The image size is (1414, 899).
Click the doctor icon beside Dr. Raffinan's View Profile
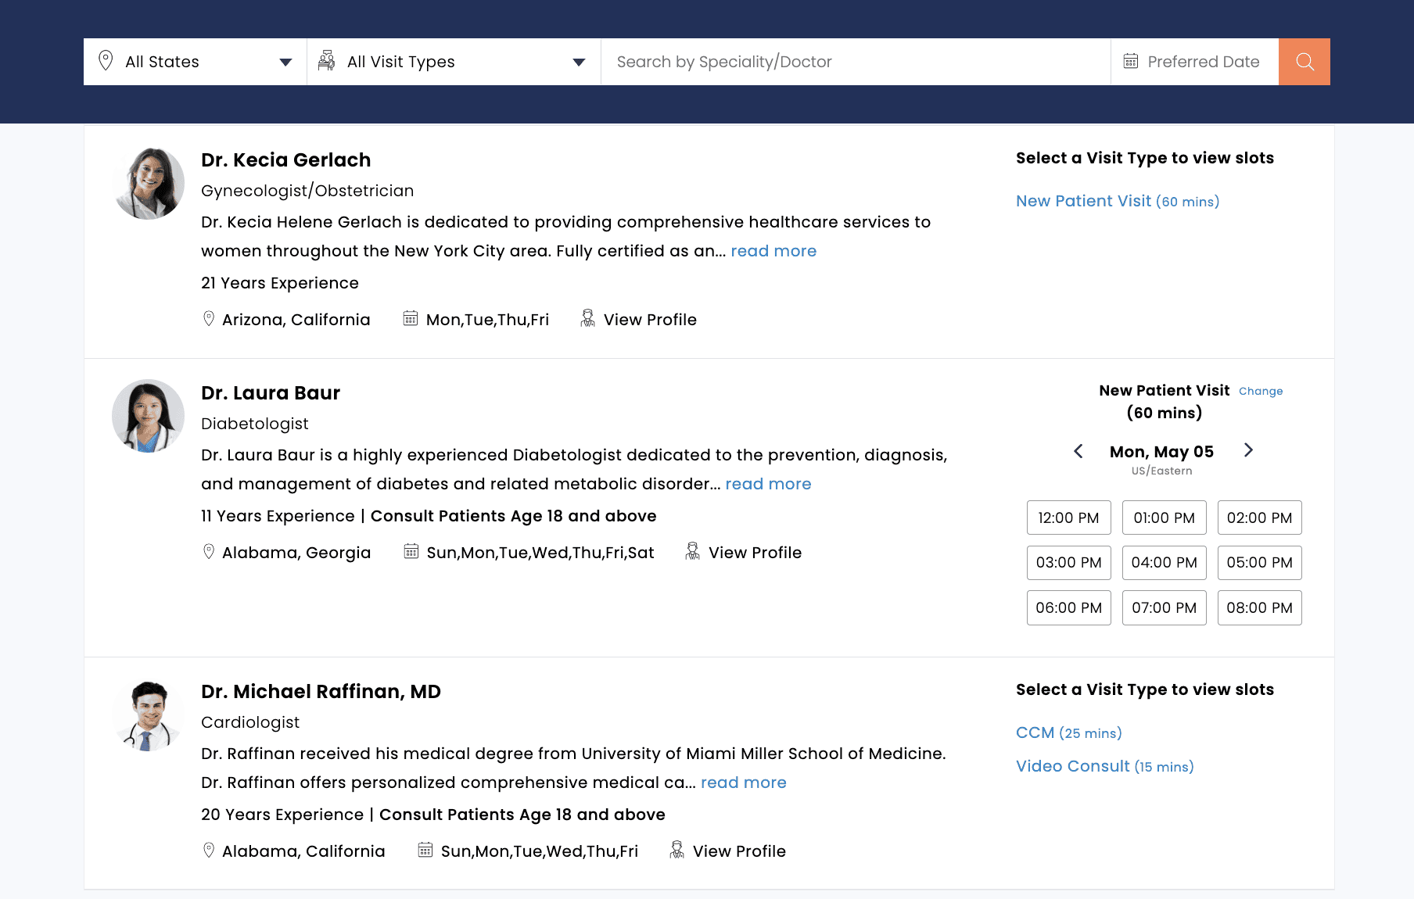tap(676, 850)
